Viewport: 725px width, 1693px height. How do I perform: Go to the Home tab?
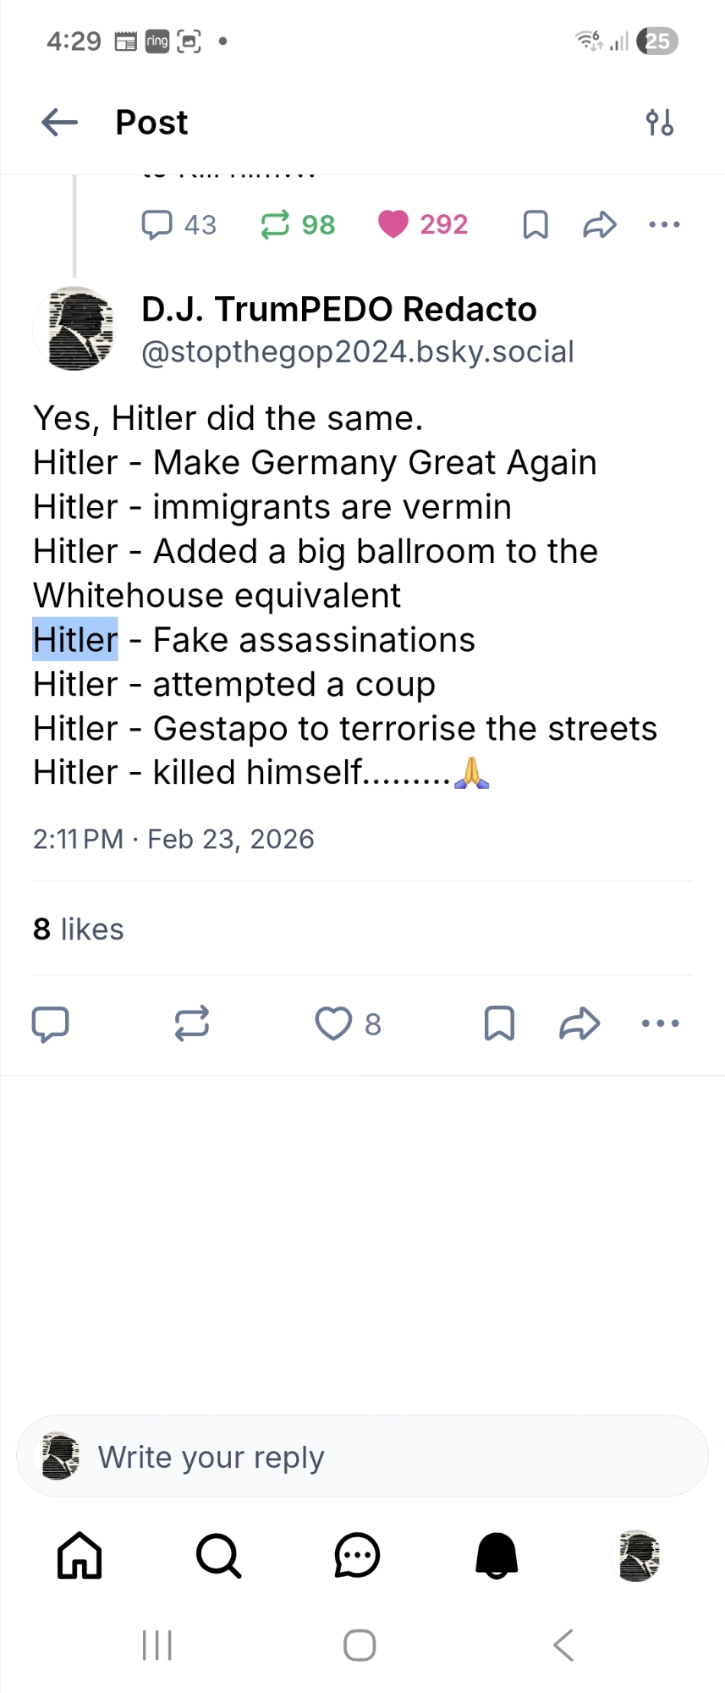pyautogui.click(x=80, y=1556)
